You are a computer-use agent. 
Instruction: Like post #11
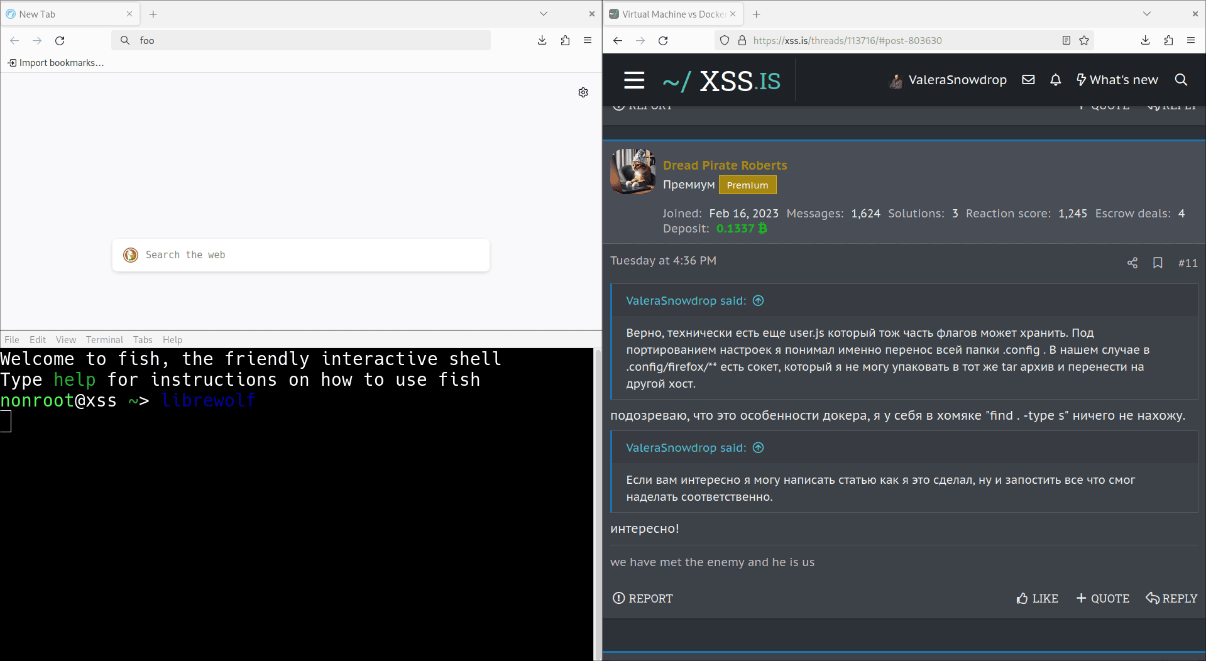click(x=1037, y=598)
